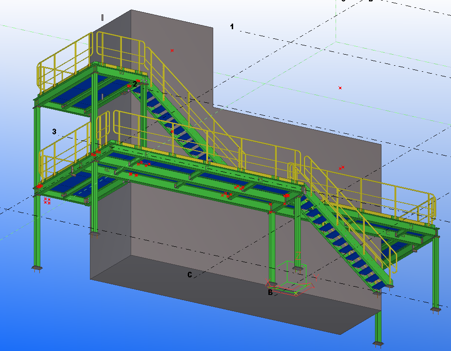The width and height of the screenshot is (451, 351).
Task: Click the base plate under the far-left column
Action: coord(36,268)
